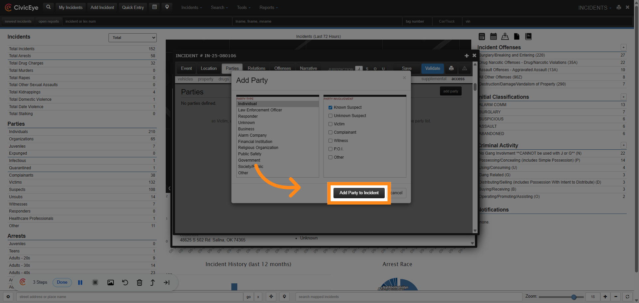Pause the step recording
639x303 pixels.
click(80, 282)
